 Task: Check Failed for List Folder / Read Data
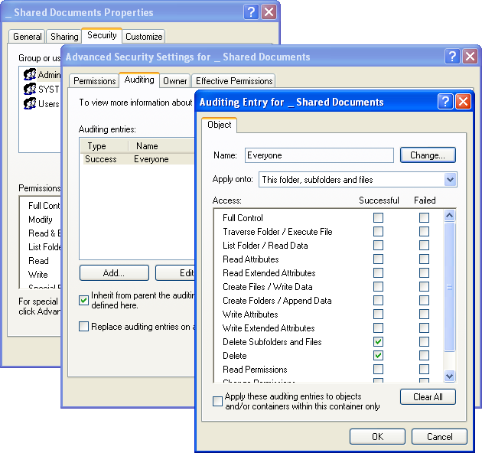coord(424,246)
